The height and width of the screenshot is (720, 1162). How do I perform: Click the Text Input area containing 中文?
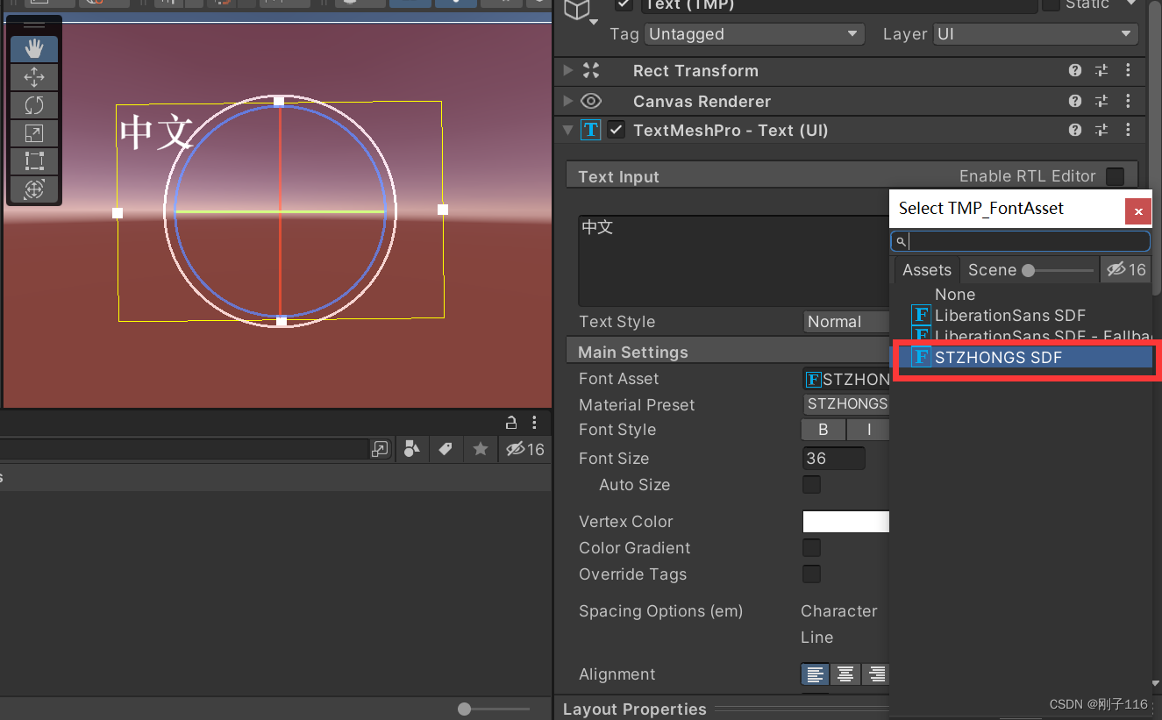(x=734, y=260)
